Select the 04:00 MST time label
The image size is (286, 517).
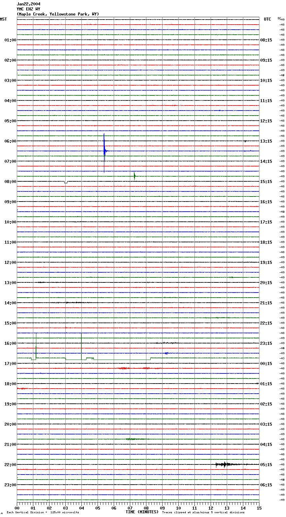click(x=10, y=101)
